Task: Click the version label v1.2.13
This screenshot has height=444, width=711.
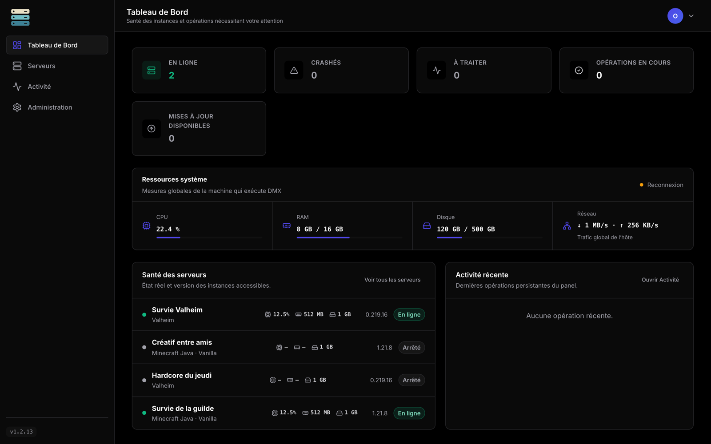Action: (21, 432)
